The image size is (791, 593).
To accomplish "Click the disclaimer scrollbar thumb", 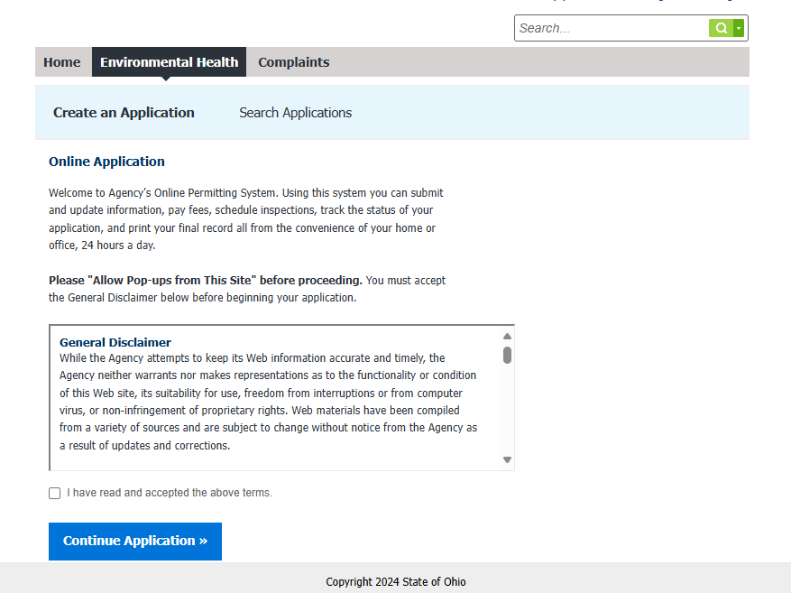I will 508,355.
